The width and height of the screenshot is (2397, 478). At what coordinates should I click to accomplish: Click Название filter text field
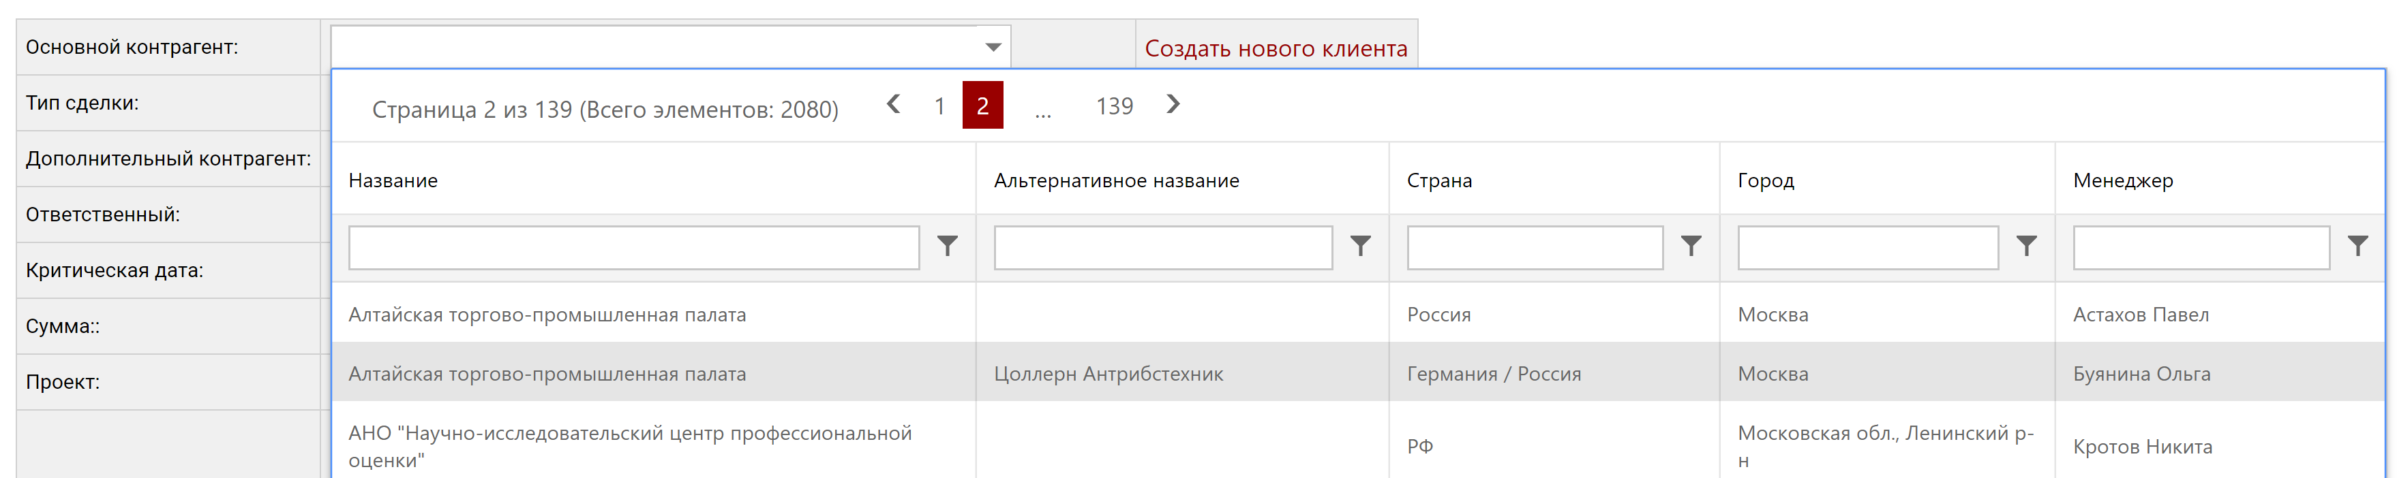[634, 247]
